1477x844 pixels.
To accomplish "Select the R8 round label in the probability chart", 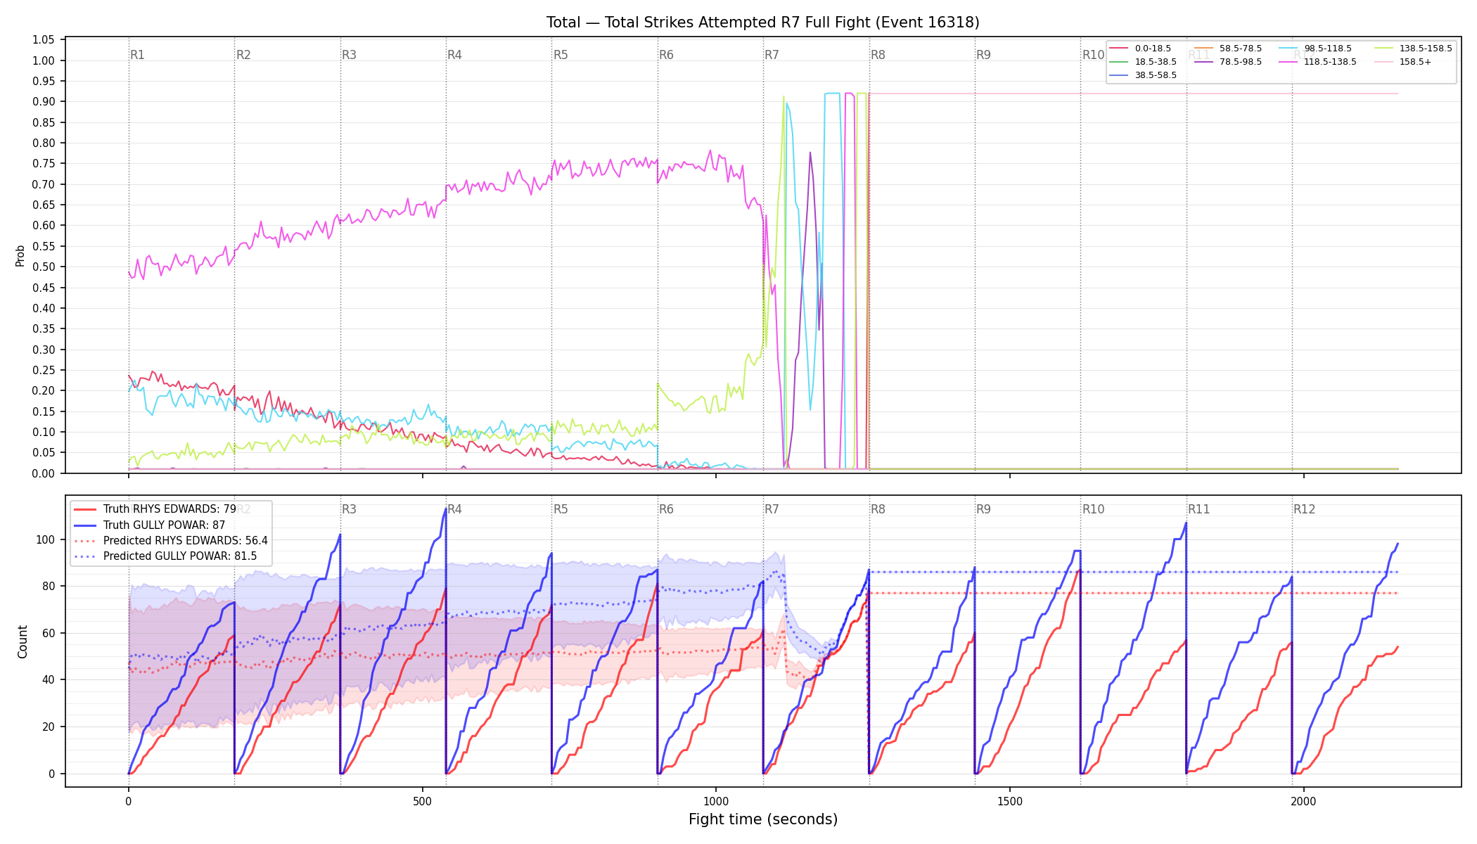I will click(x=878, y=55).
